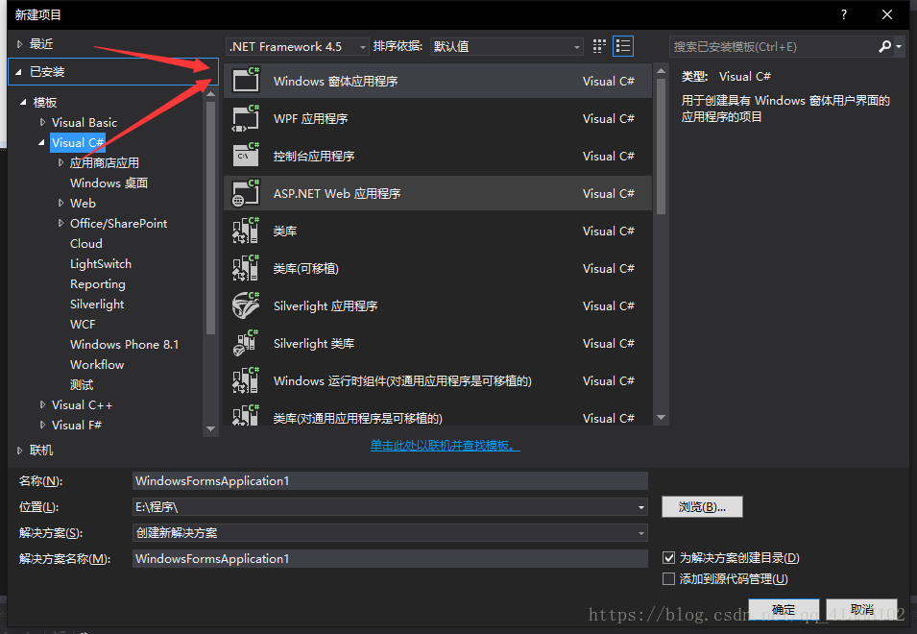Select Silverlight tree item

pyautogui.click(x=97, y=305)
